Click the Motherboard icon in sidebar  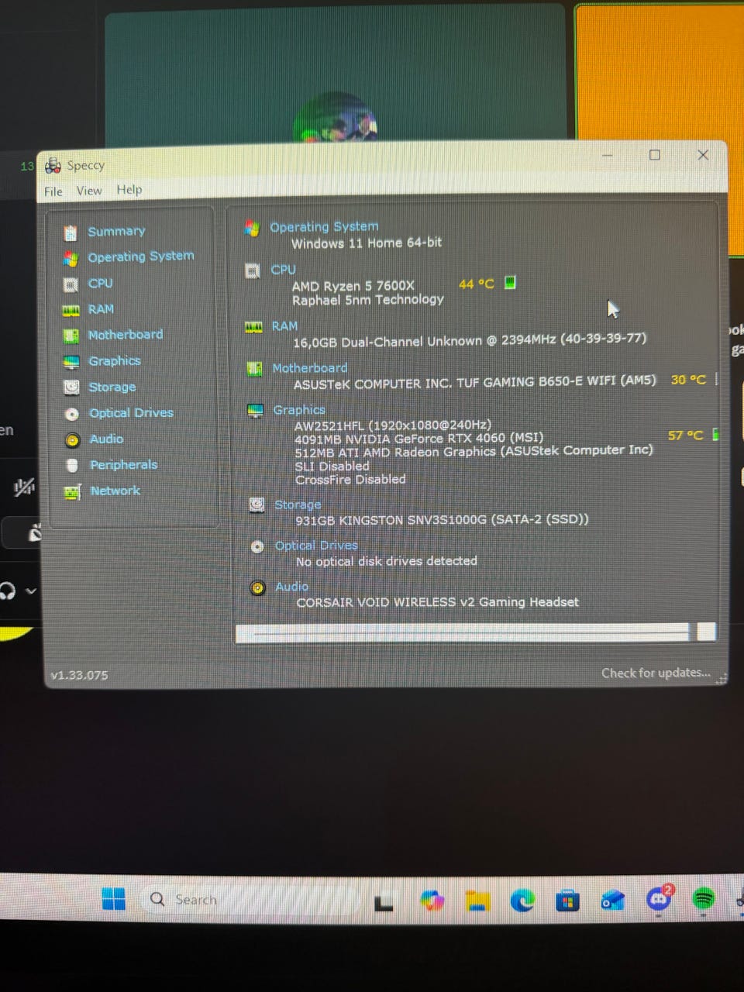[x=71, y=336]
